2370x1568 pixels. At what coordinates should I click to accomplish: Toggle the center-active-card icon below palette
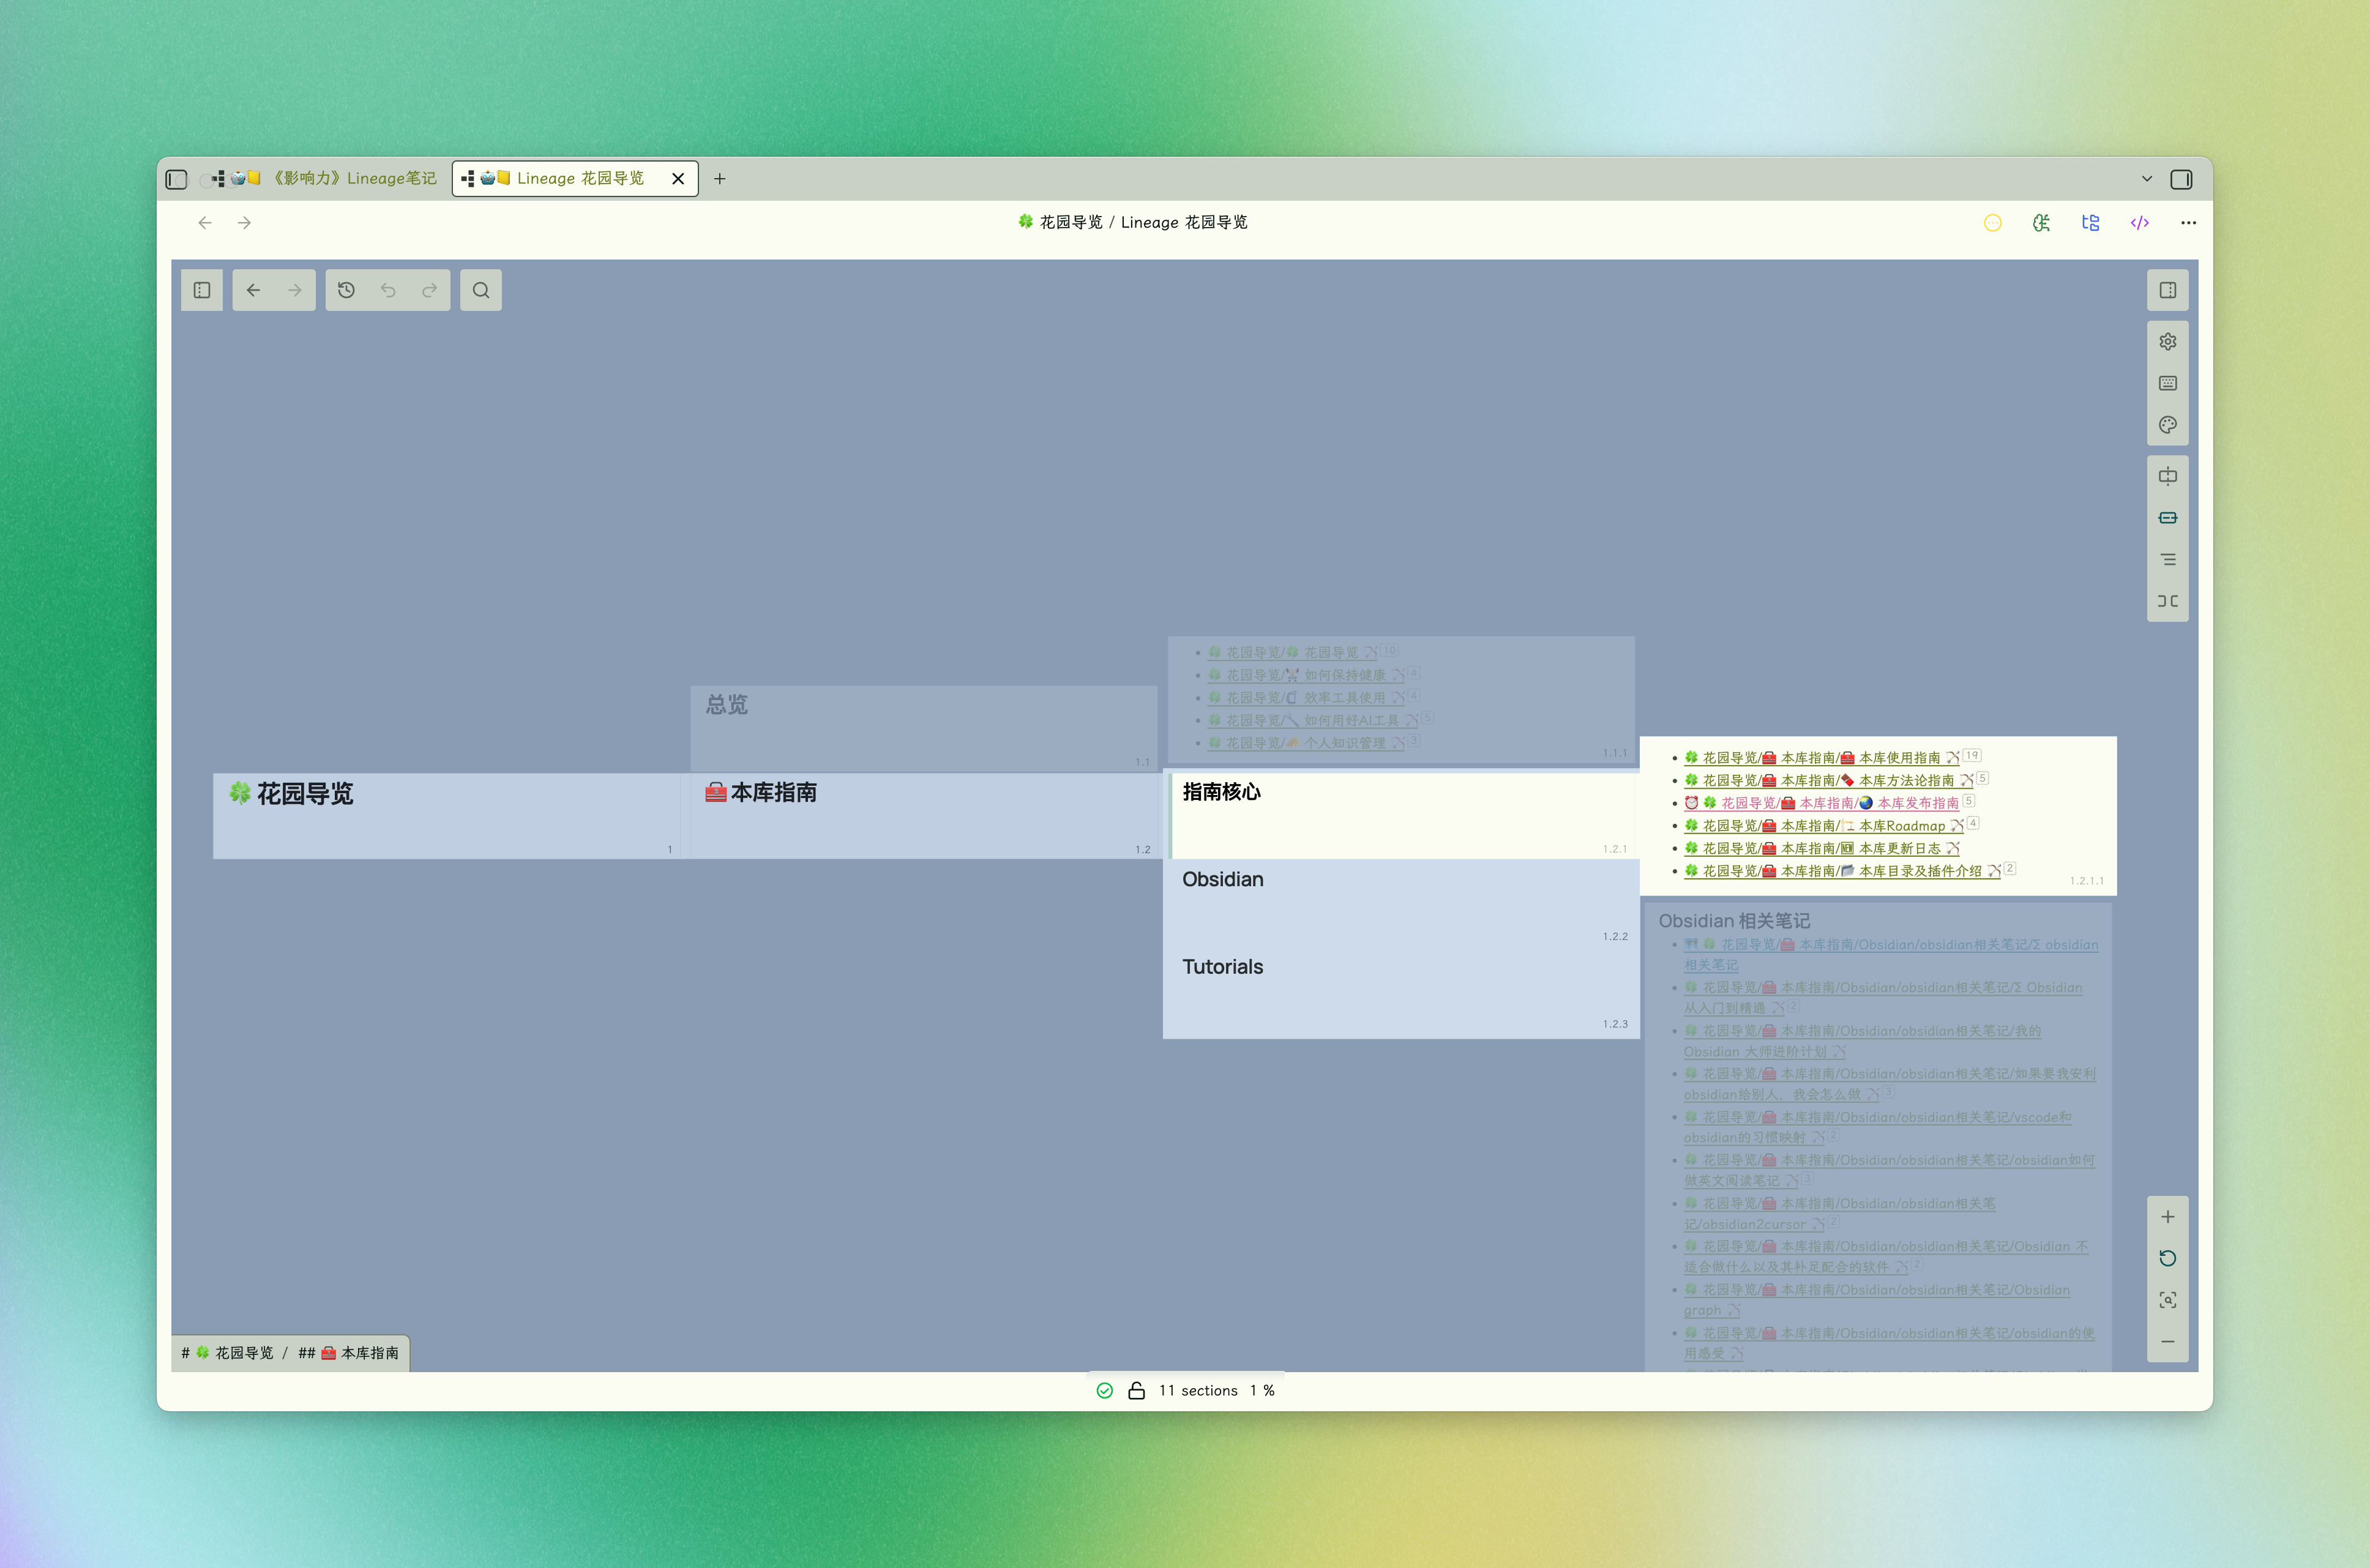2167,476
